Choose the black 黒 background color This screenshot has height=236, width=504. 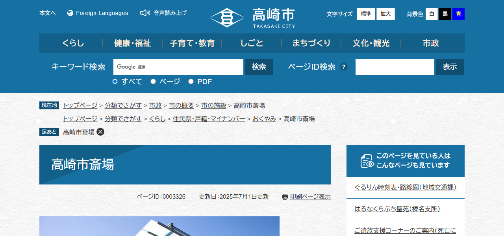(x=445, y=14)
